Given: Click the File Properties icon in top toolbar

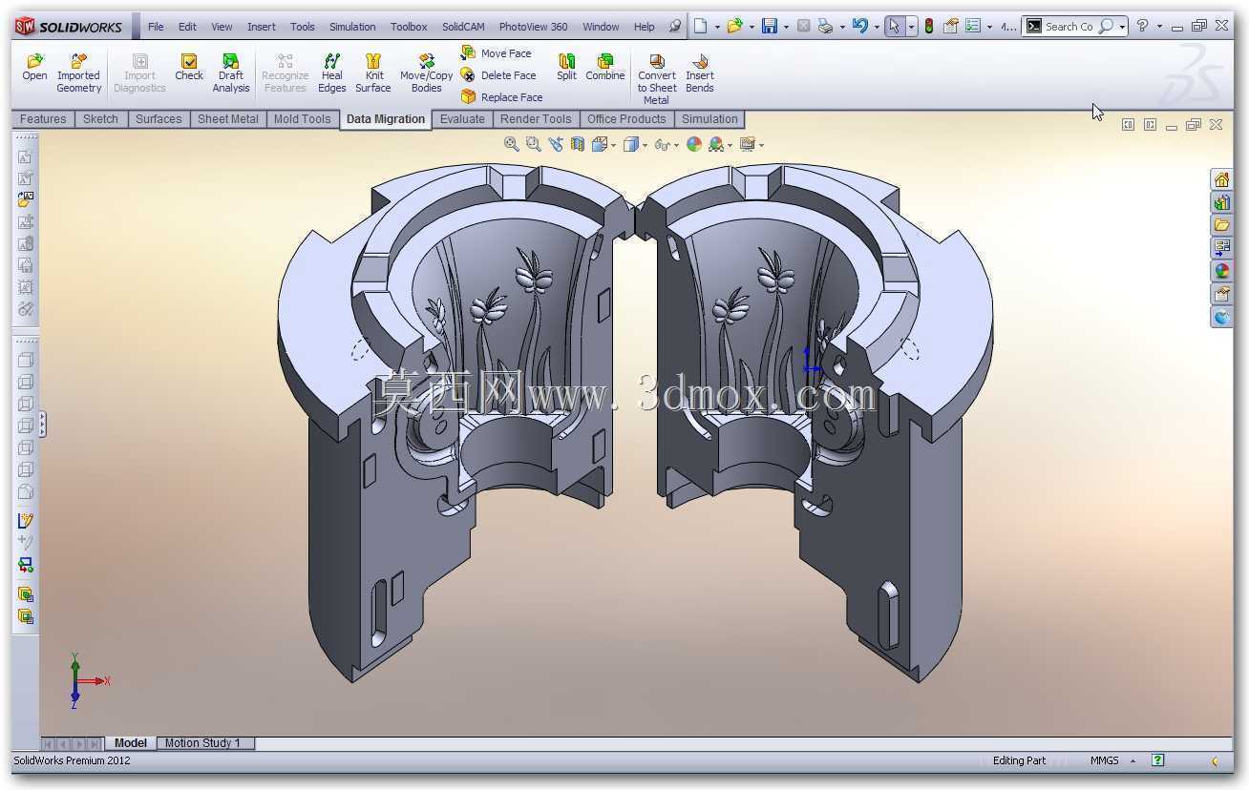Looking at the screenshot, I should point(950,27).
